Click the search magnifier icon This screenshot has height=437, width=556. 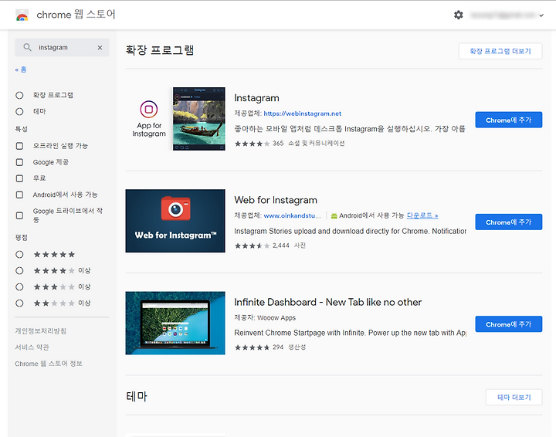[x=27, y=47]
